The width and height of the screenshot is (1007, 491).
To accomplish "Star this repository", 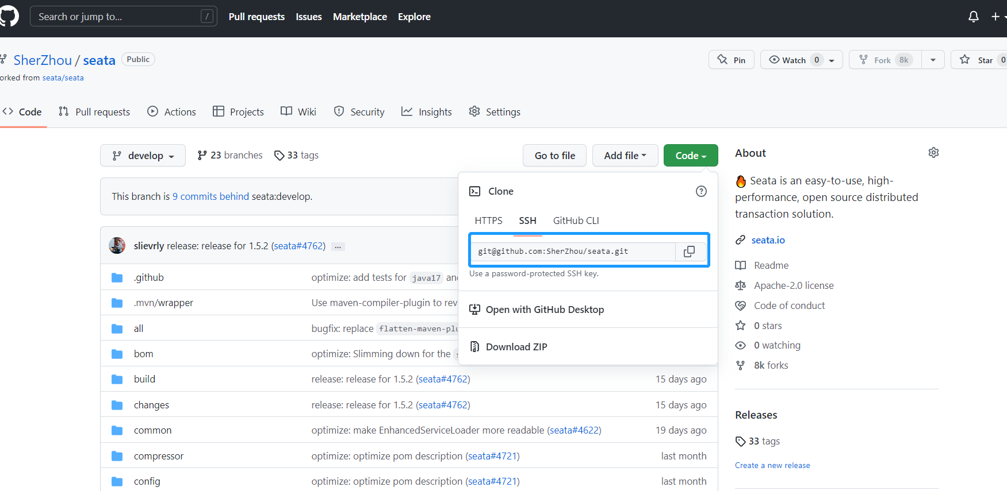I will tap(977, 60).
